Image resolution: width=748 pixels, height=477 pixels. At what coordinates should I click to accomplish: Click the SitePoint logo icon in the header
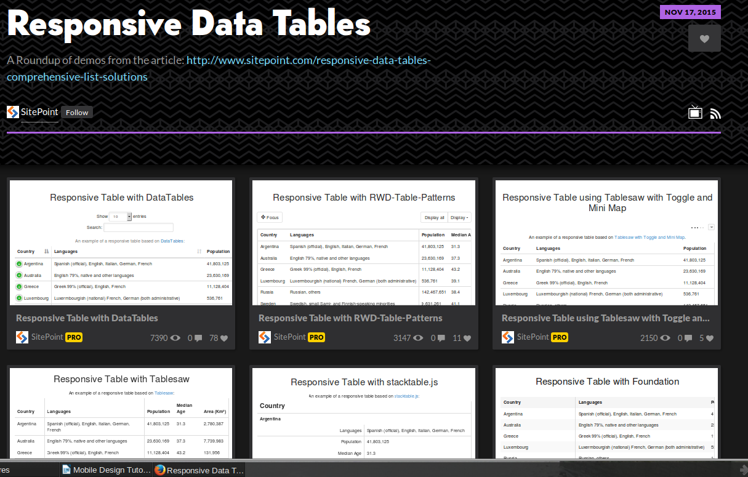point(13,112)
